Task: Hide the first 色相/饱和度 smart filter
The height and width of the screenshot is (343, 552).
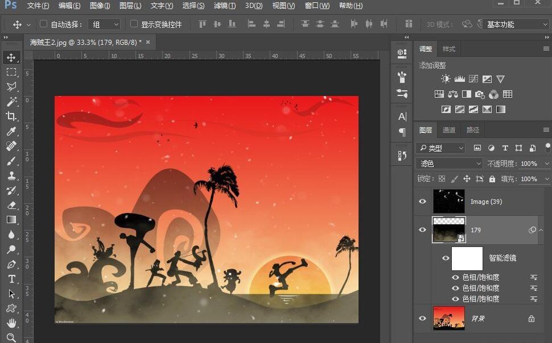Action: click(455, 277)
